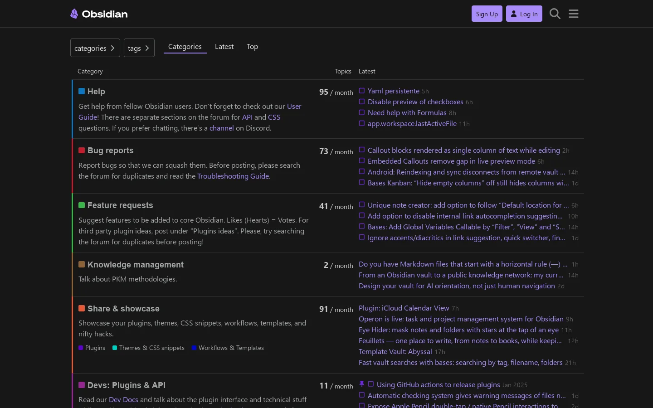Open the Knowledge management category heading
653x408 pixels.
coord(136,265)
